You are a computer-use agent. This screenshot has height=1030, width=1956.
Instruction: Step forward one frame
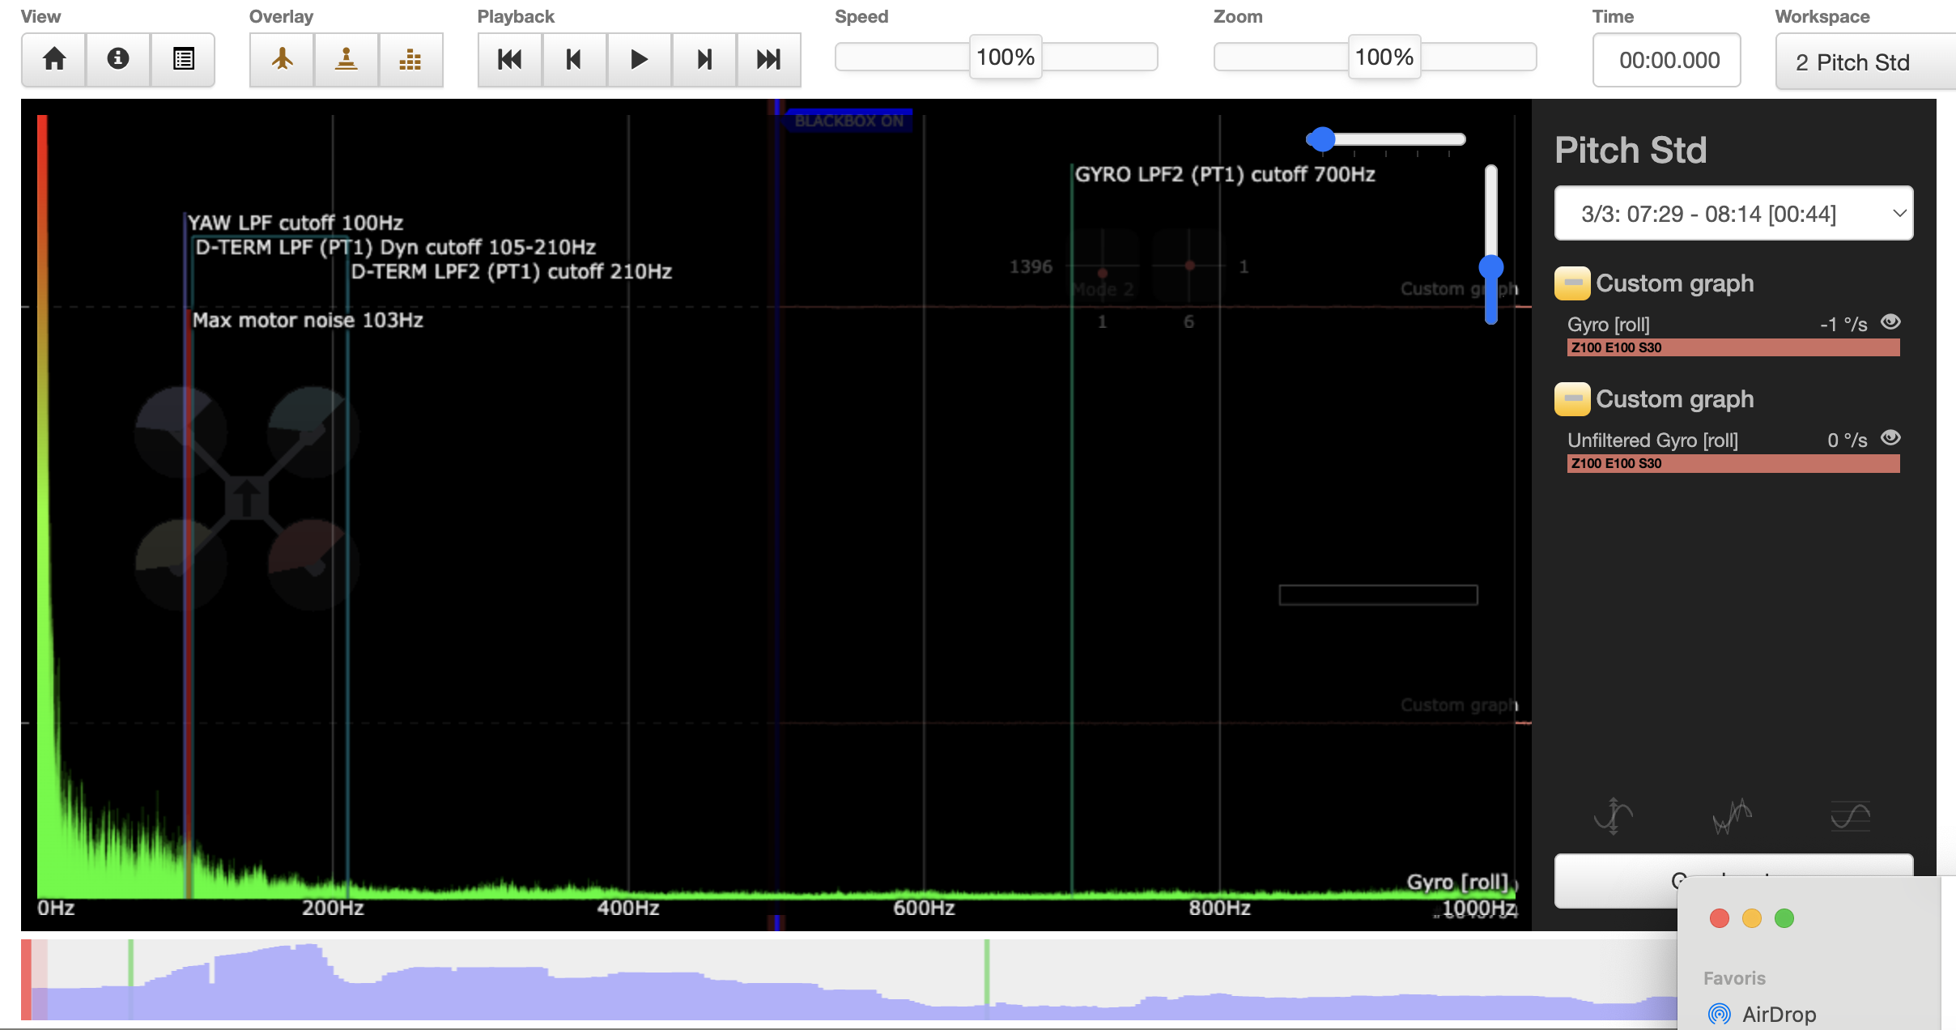[x=704, y=59]
